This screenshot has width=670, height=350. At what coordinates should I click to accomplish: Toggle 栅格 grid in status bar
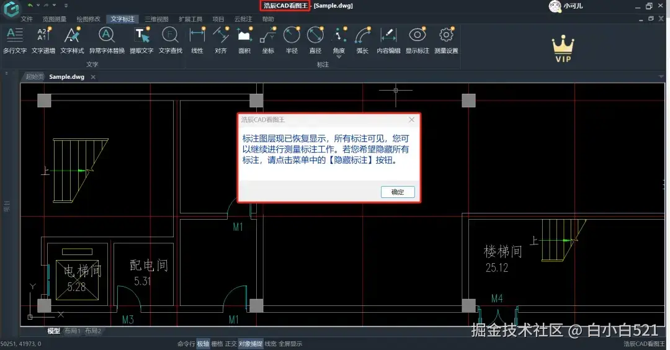coord(217,344)
